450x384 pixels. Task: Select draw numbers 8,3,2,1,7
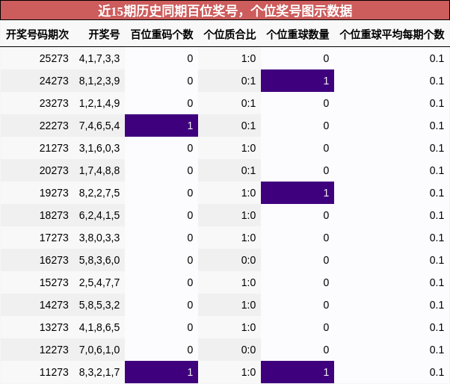99,372
